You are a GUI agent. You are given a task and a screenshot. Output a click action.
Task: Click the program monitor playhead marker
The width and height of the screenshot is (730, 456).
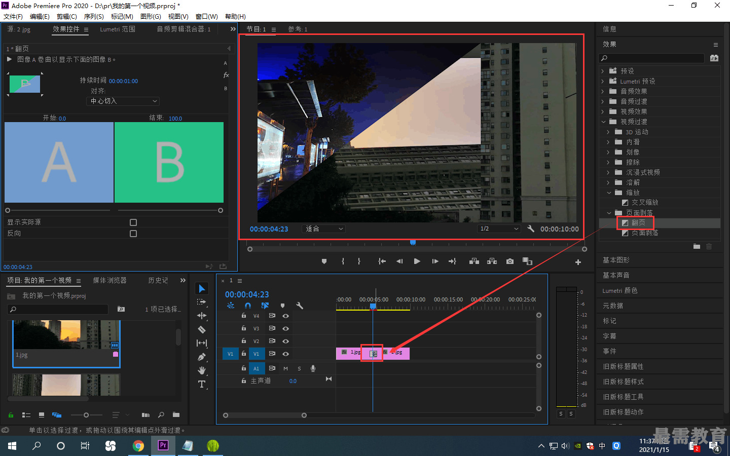pyautogui.click(x=413, y=243)
